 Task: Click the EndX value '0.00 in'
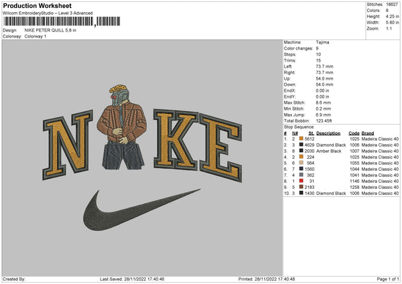tap(322, 90)
